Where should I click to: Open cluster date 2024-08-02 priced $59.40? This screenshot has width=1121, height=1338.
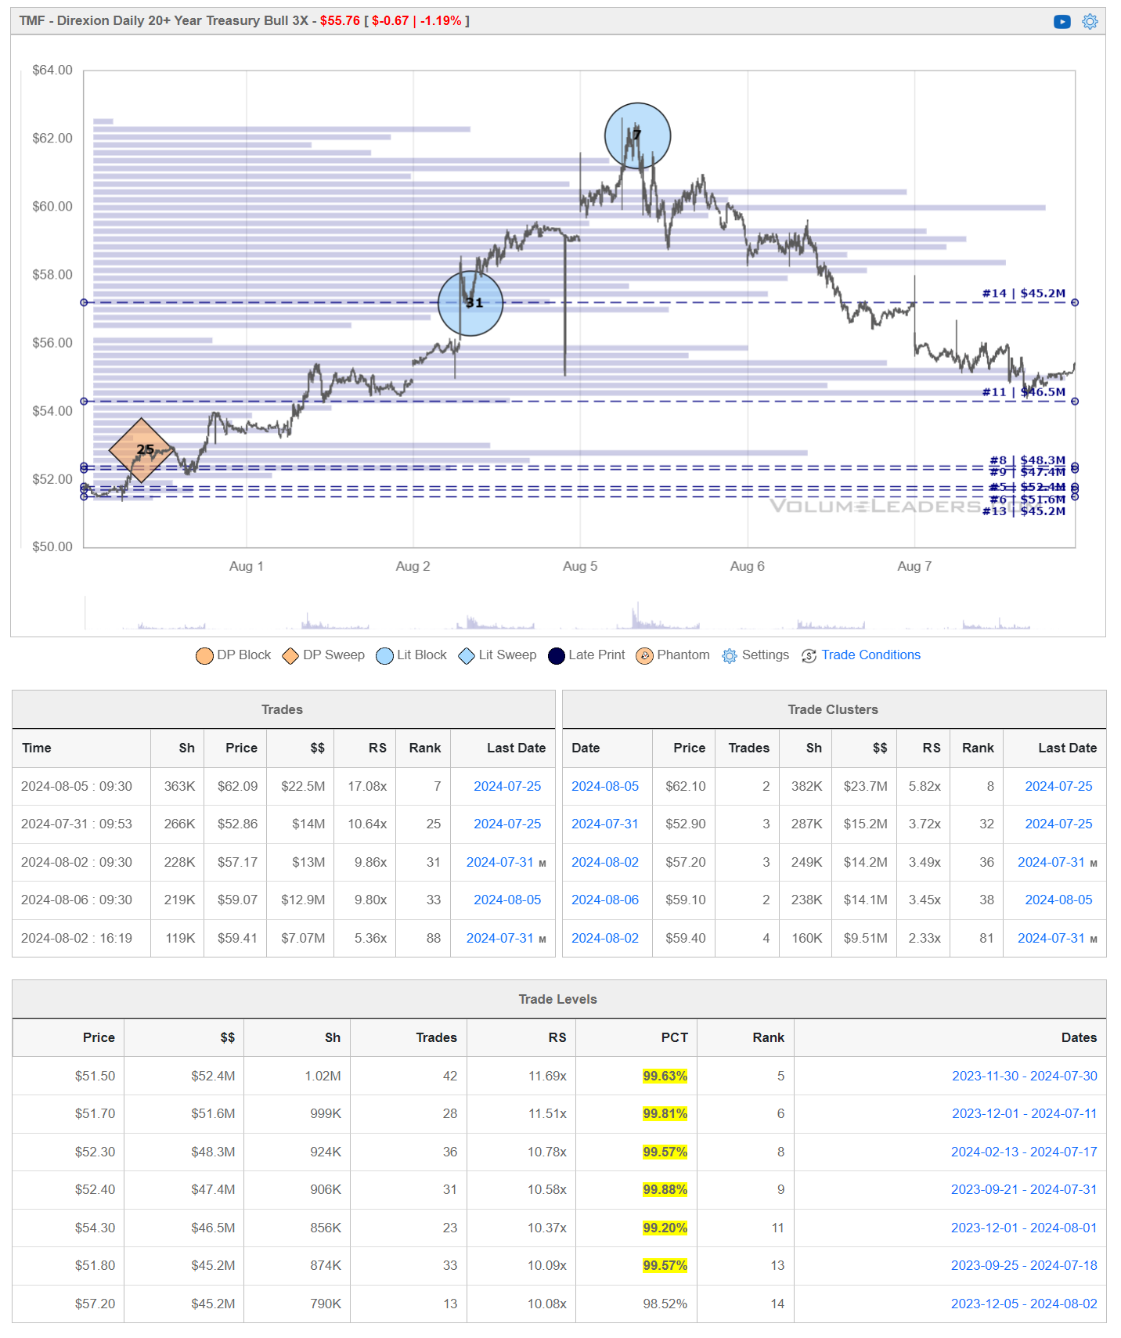(605, 939)
